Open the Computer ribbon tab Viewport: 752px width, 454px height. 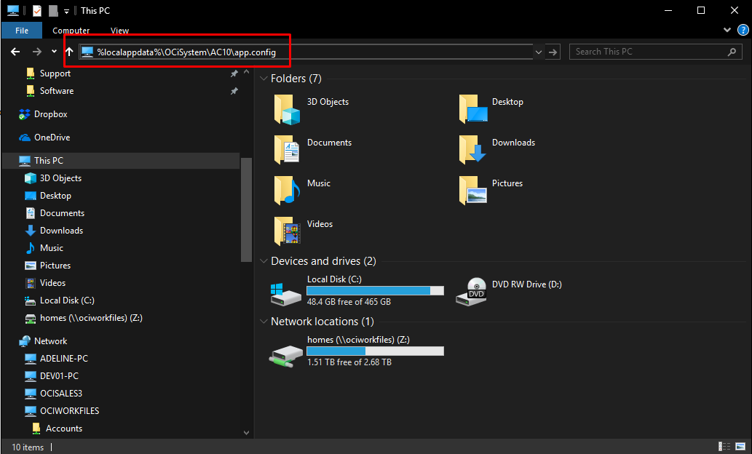point(71,31)
